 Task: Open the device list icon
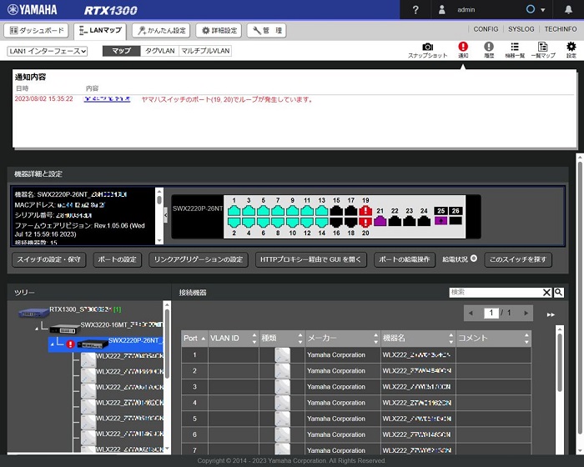[x=515, y=47]
